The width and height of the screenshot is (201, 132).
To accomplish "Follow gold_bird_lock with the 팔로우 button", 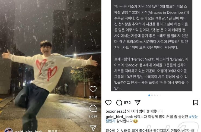I will (x=52, y=131).
